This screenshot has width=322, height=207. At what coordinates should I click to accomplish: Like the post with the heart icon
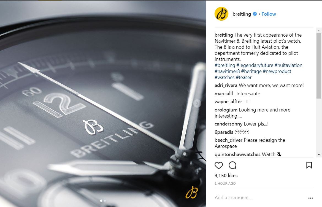tap(218, 165)
